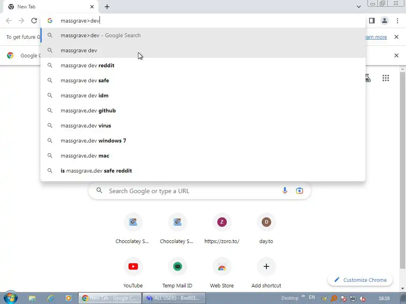Screen dimensions: 406x304
Task: Open the muted volume tray icon
Action: tap(362, 298)
